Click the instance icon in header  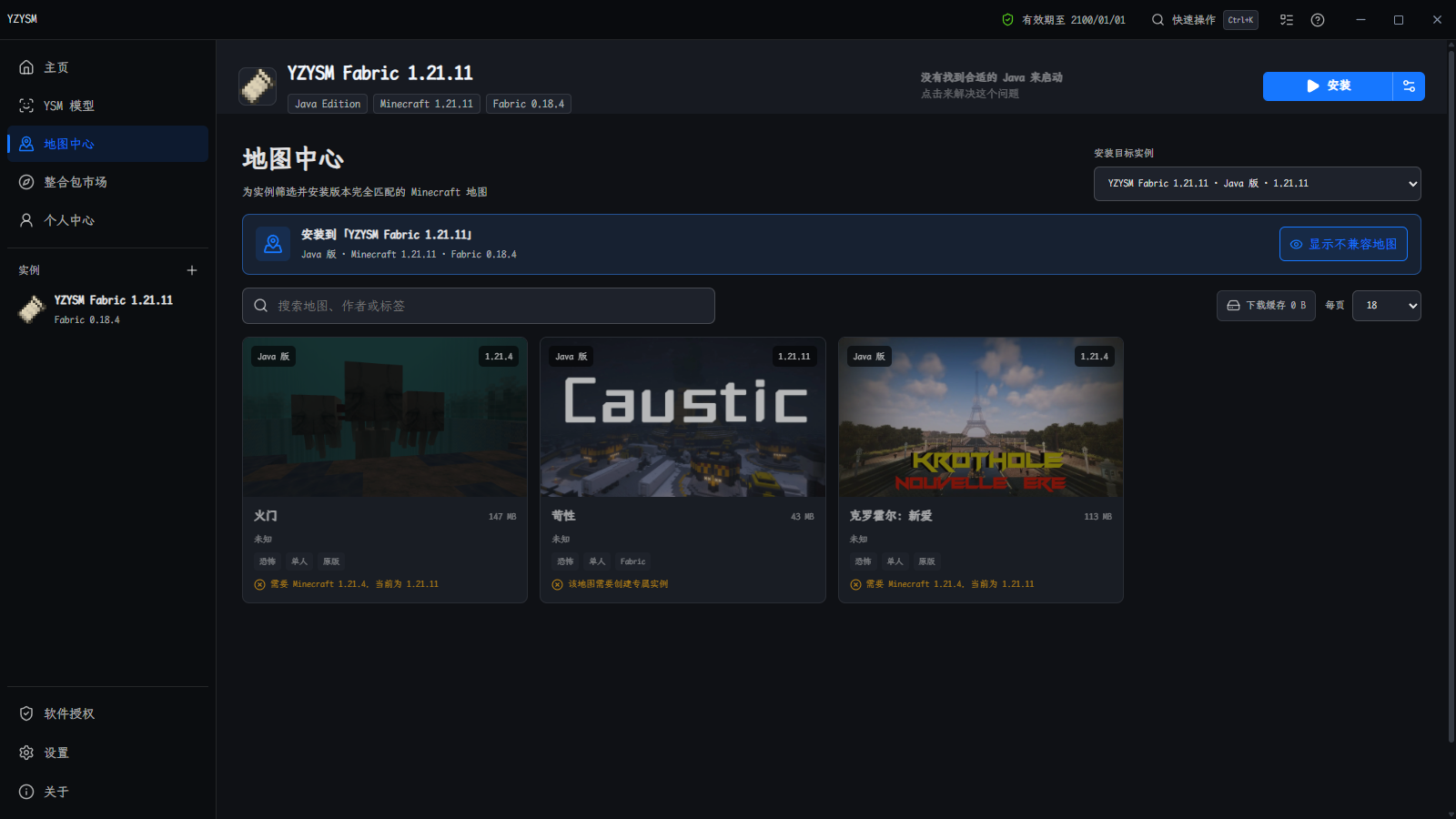click(x=258, y=86)
